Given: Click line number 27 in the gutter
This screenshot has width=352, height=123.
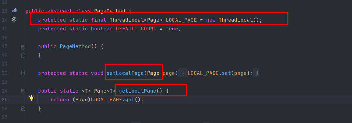Looking at the screenshot, I should [4, 117].
